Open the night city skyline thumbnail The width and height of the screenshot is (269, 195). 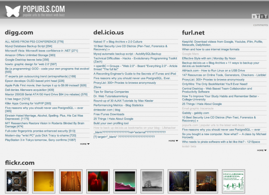click(206, 181)
